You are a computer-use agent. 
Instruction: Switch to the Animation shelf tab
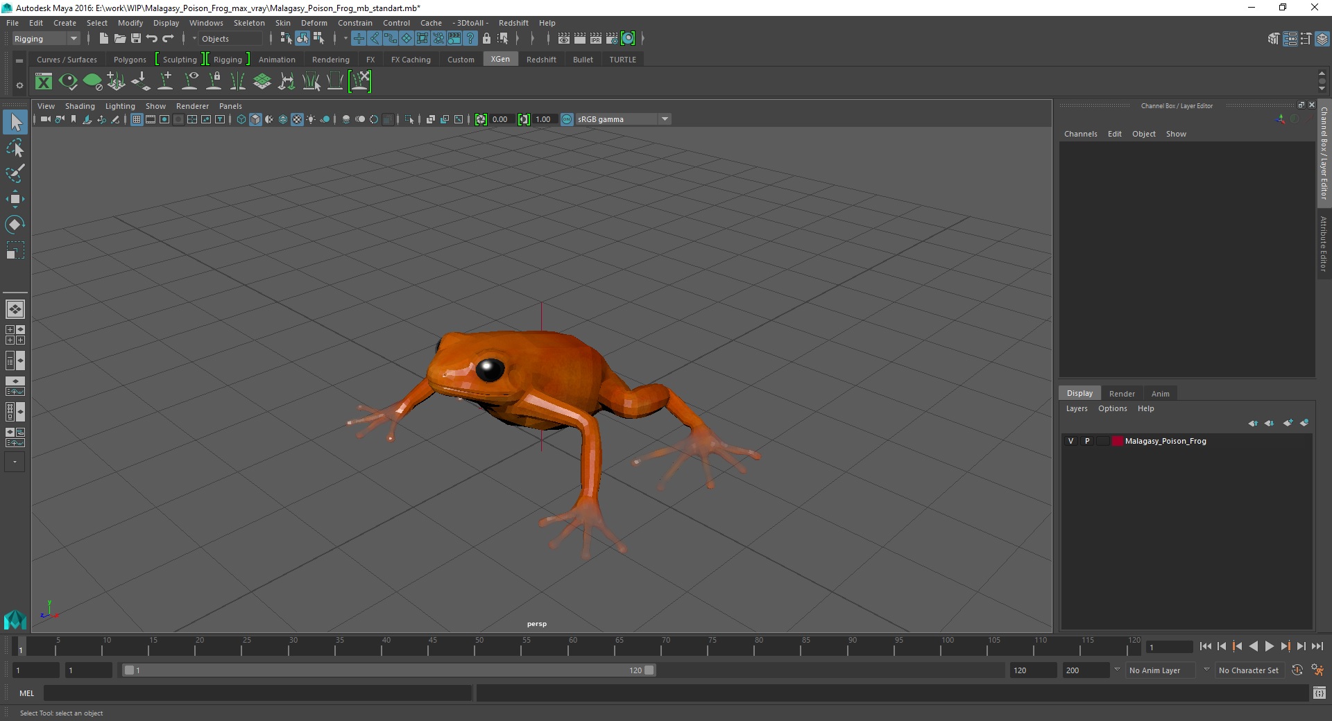click(277, 60)
